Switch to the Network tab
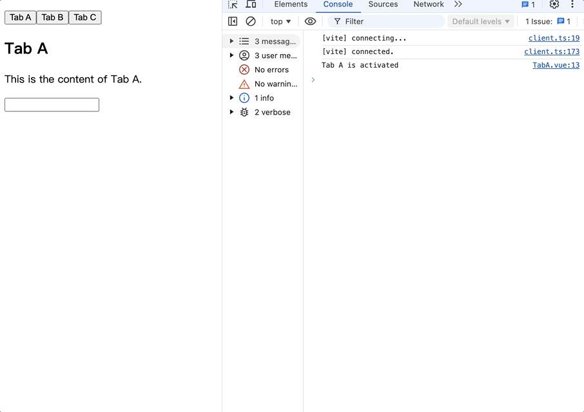 pos(429,5)
